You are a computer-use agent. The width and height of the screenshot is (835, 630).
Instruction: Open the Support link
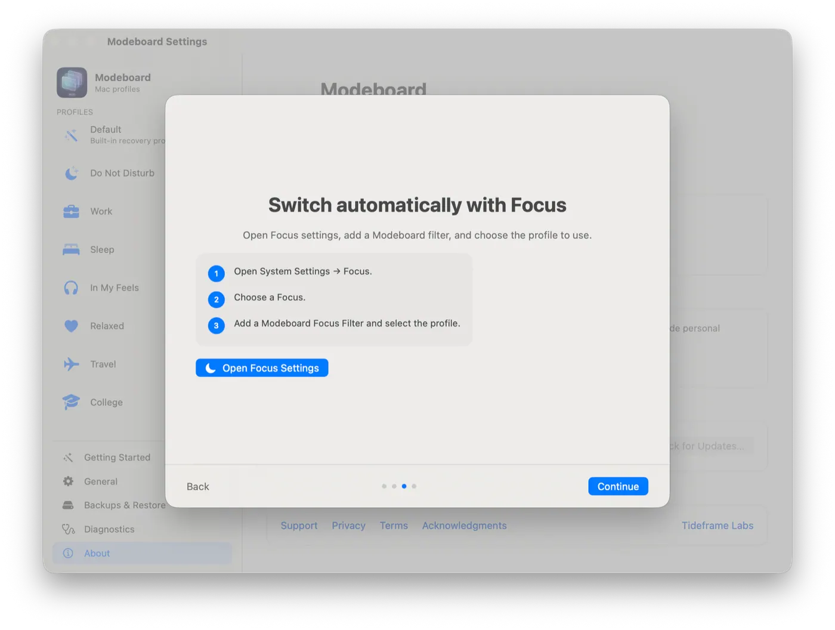pos(299,526)
